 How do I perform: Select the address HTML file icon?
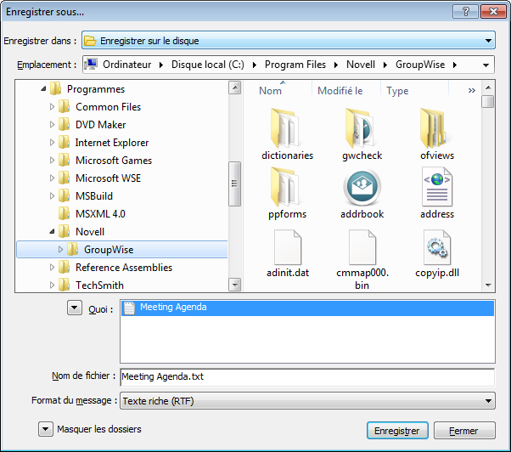click(x=436, y=187)
